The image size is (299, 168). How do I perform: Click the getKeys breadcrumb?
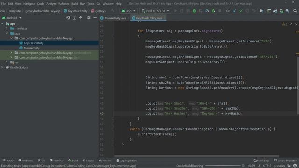click(98, 11)
